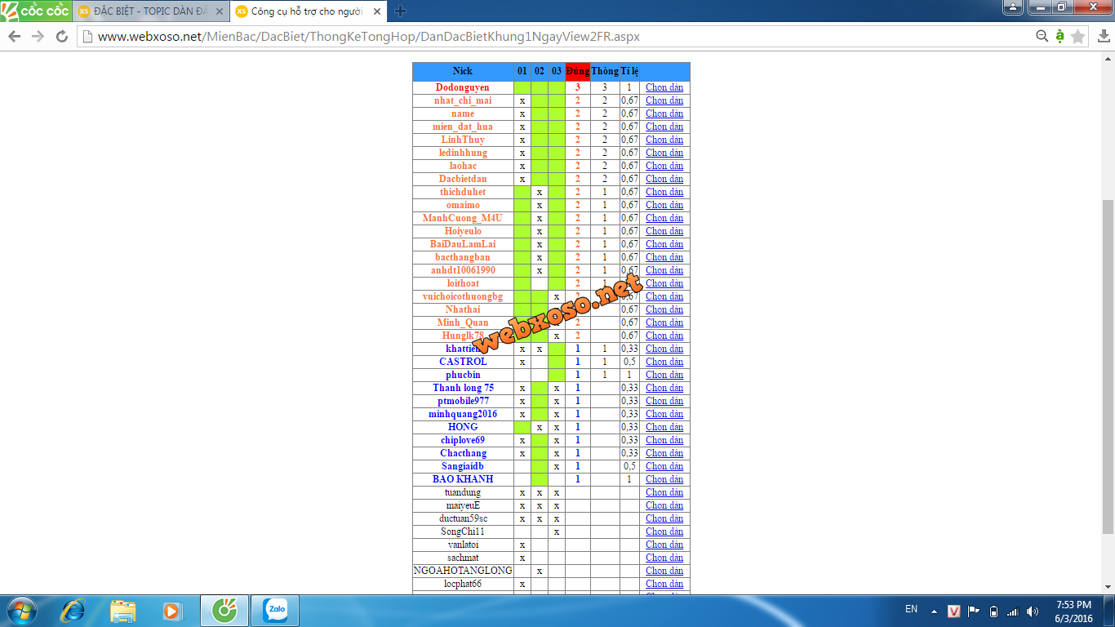Select nick 'thichduhet' in the table

pos(463,192)
